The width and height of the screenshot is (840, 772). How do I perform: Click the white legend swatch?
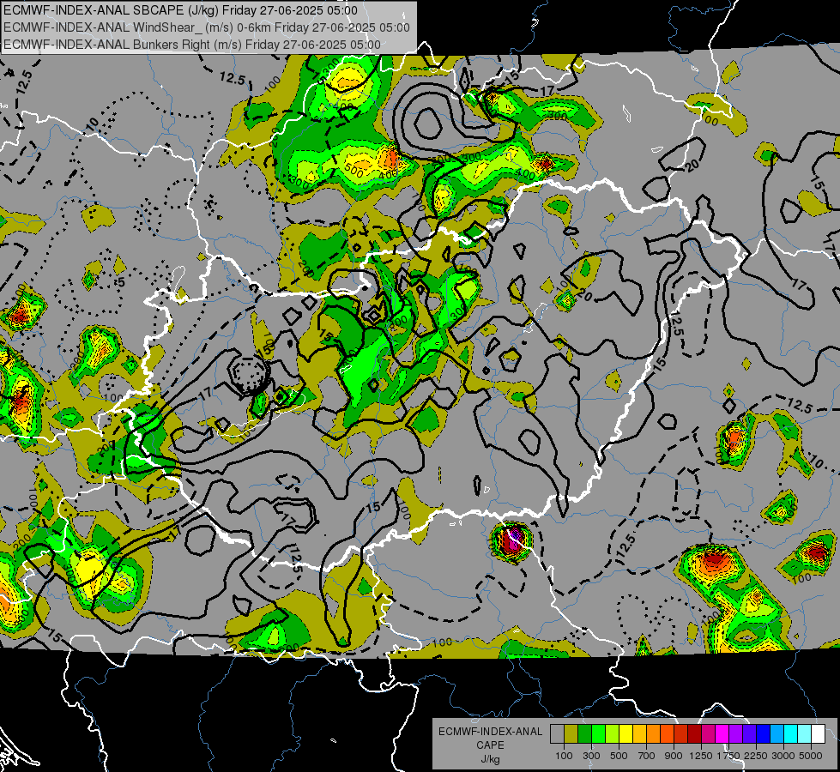point(818,734)
